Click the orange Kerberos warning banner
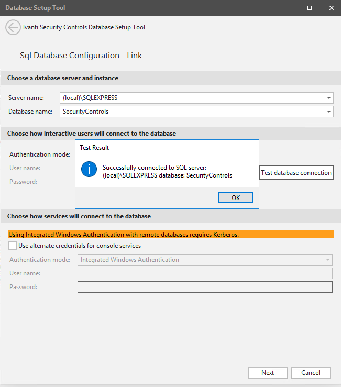This screenshot has width=341, height=387. (x=171, y=235)
